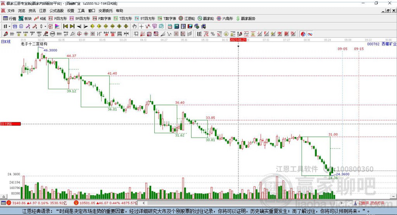Click the 33.1956 red price label

coord(10,124)
